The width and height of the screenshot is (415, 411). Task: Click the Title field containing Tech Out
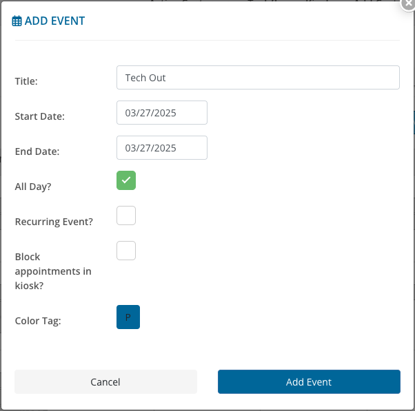pos(258,78)
